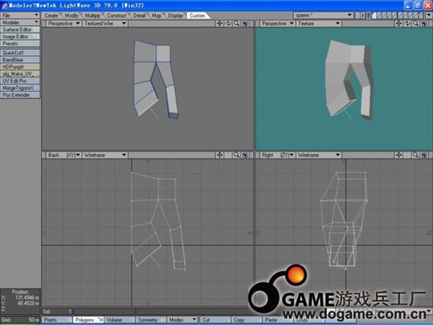Click the zoom magnifier in the Right viewport
The image size is (433, 325).
(x=416, y=155)
